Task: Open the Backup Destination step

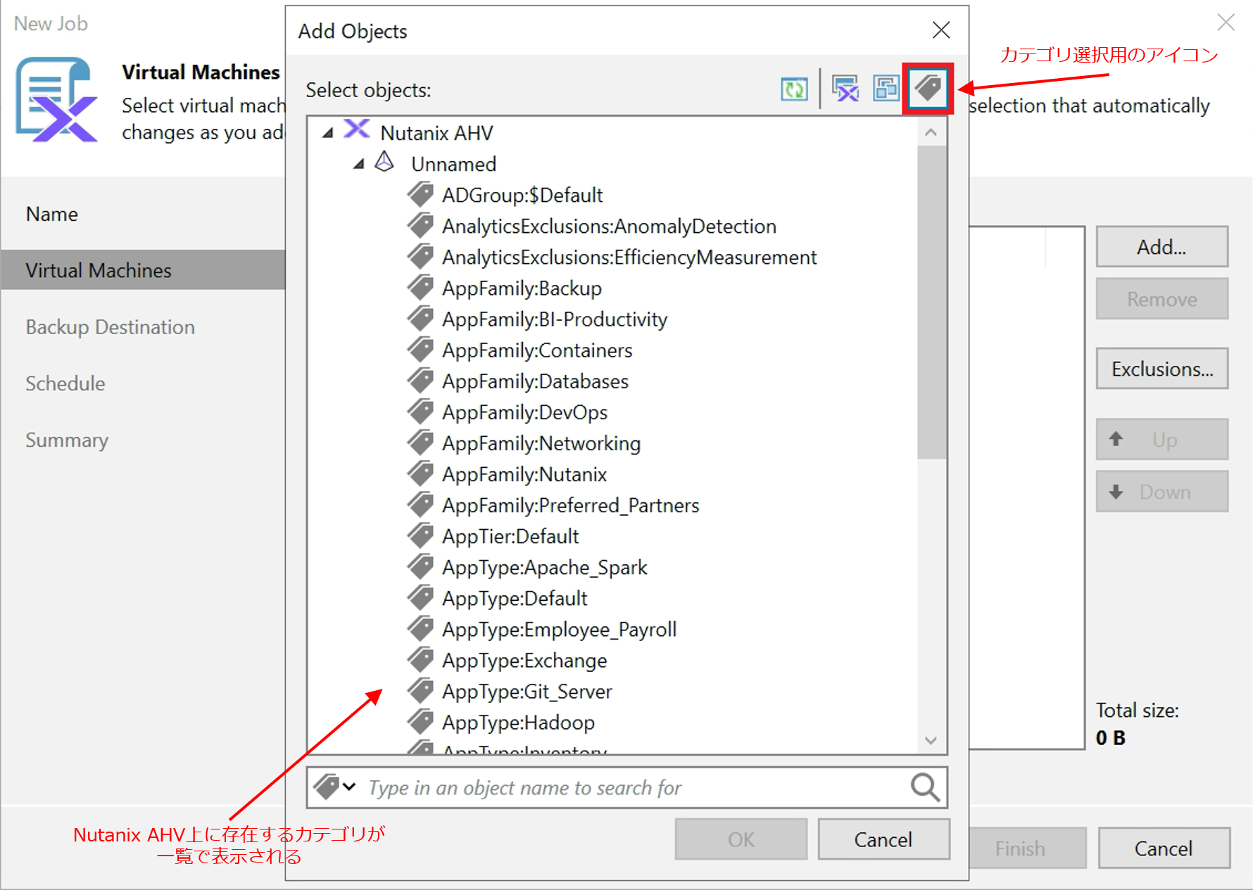Action: click(x=110, y=327)
